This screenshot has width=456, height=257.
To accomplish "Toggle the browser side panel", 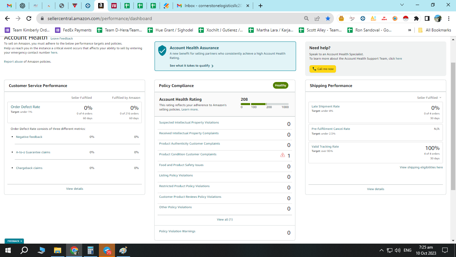I will [x=427, y=18].
